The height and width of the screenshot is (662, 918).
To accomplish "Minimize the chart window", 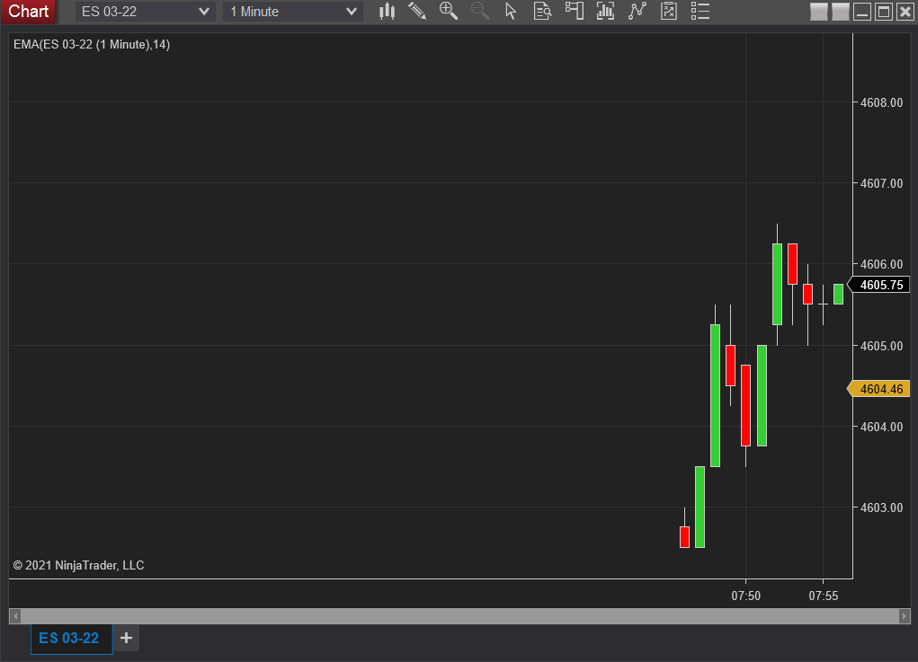I will (x=862, y=12).
